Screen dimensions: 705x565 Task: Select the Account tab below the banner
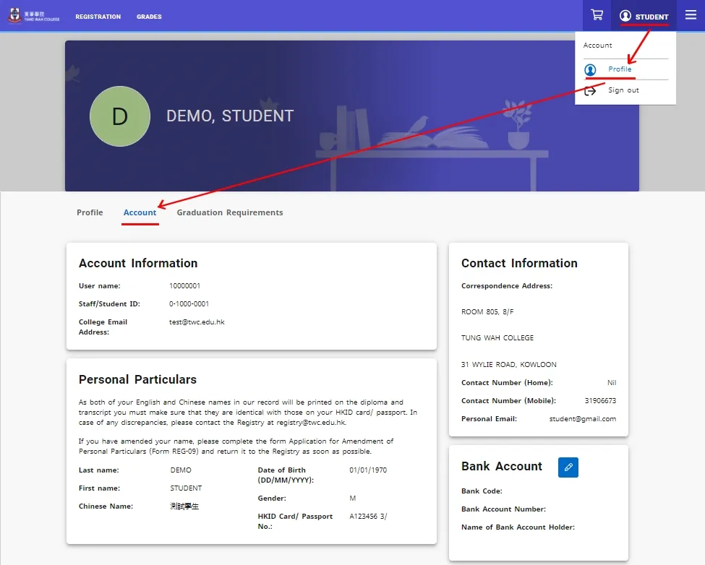[x=140, y=212]
